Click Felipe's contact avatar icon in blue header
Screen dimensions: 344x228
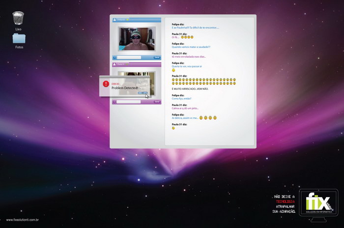(x=115, y=20)
